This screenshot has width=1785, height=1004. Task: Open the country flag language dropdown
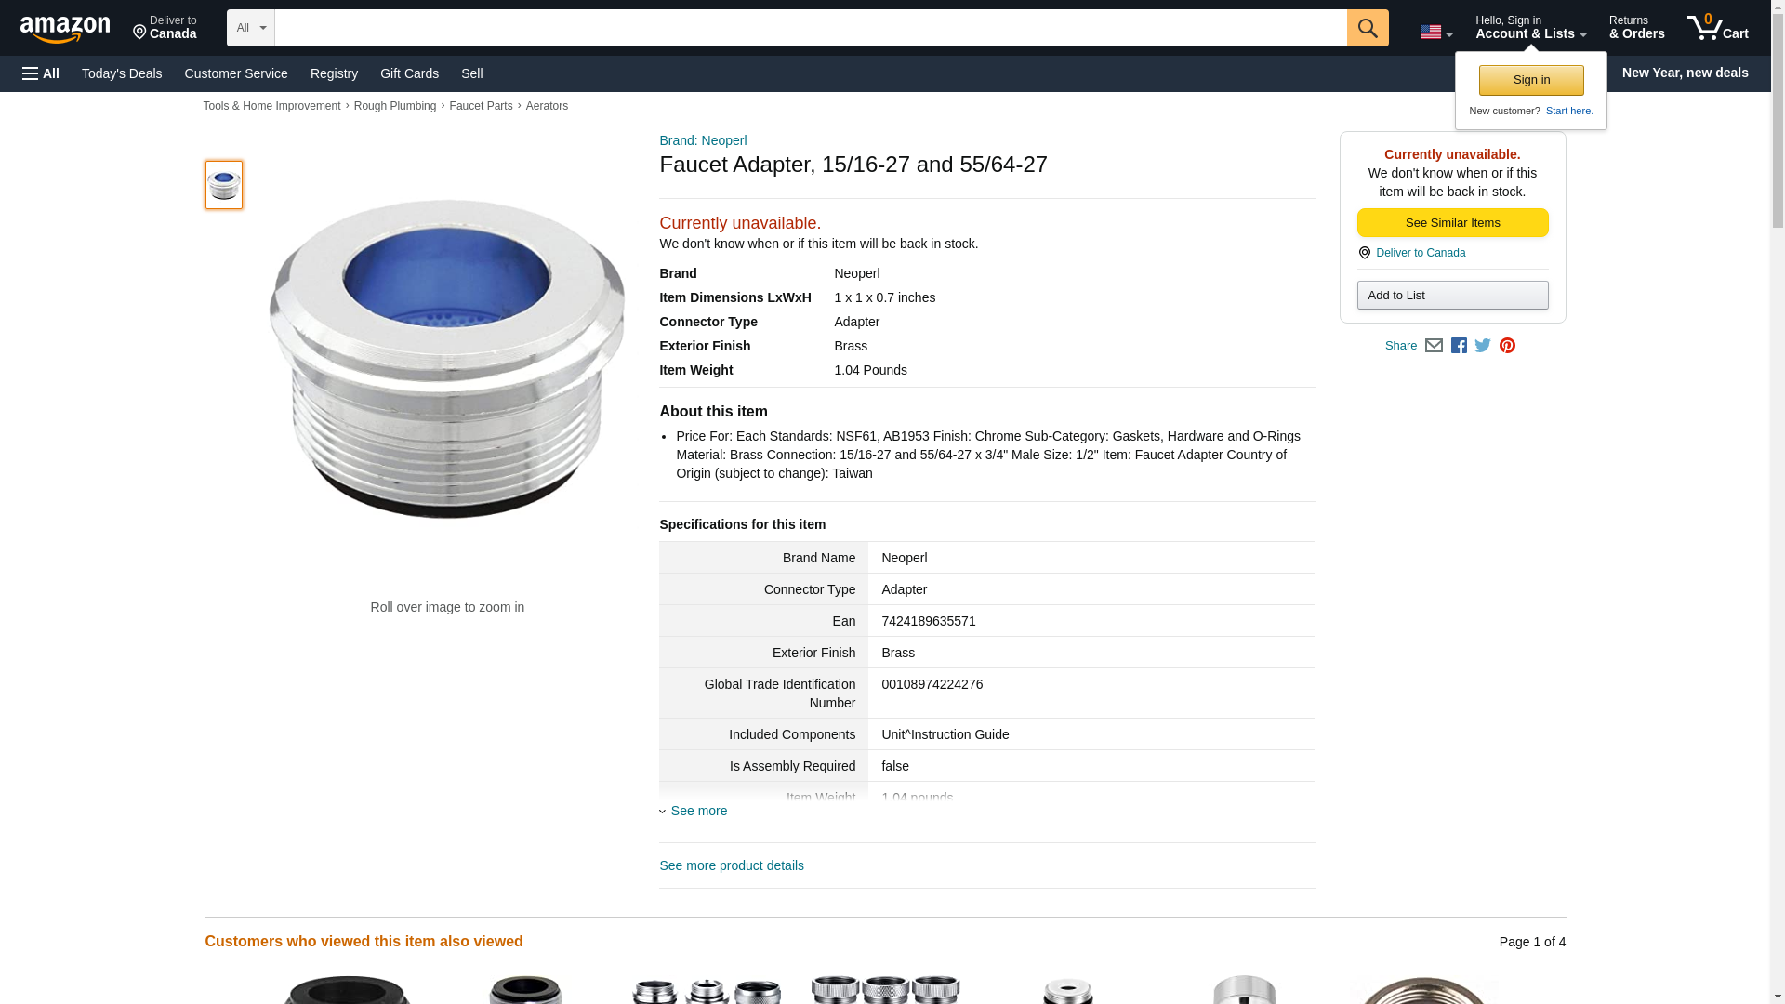click(1435, 32)
